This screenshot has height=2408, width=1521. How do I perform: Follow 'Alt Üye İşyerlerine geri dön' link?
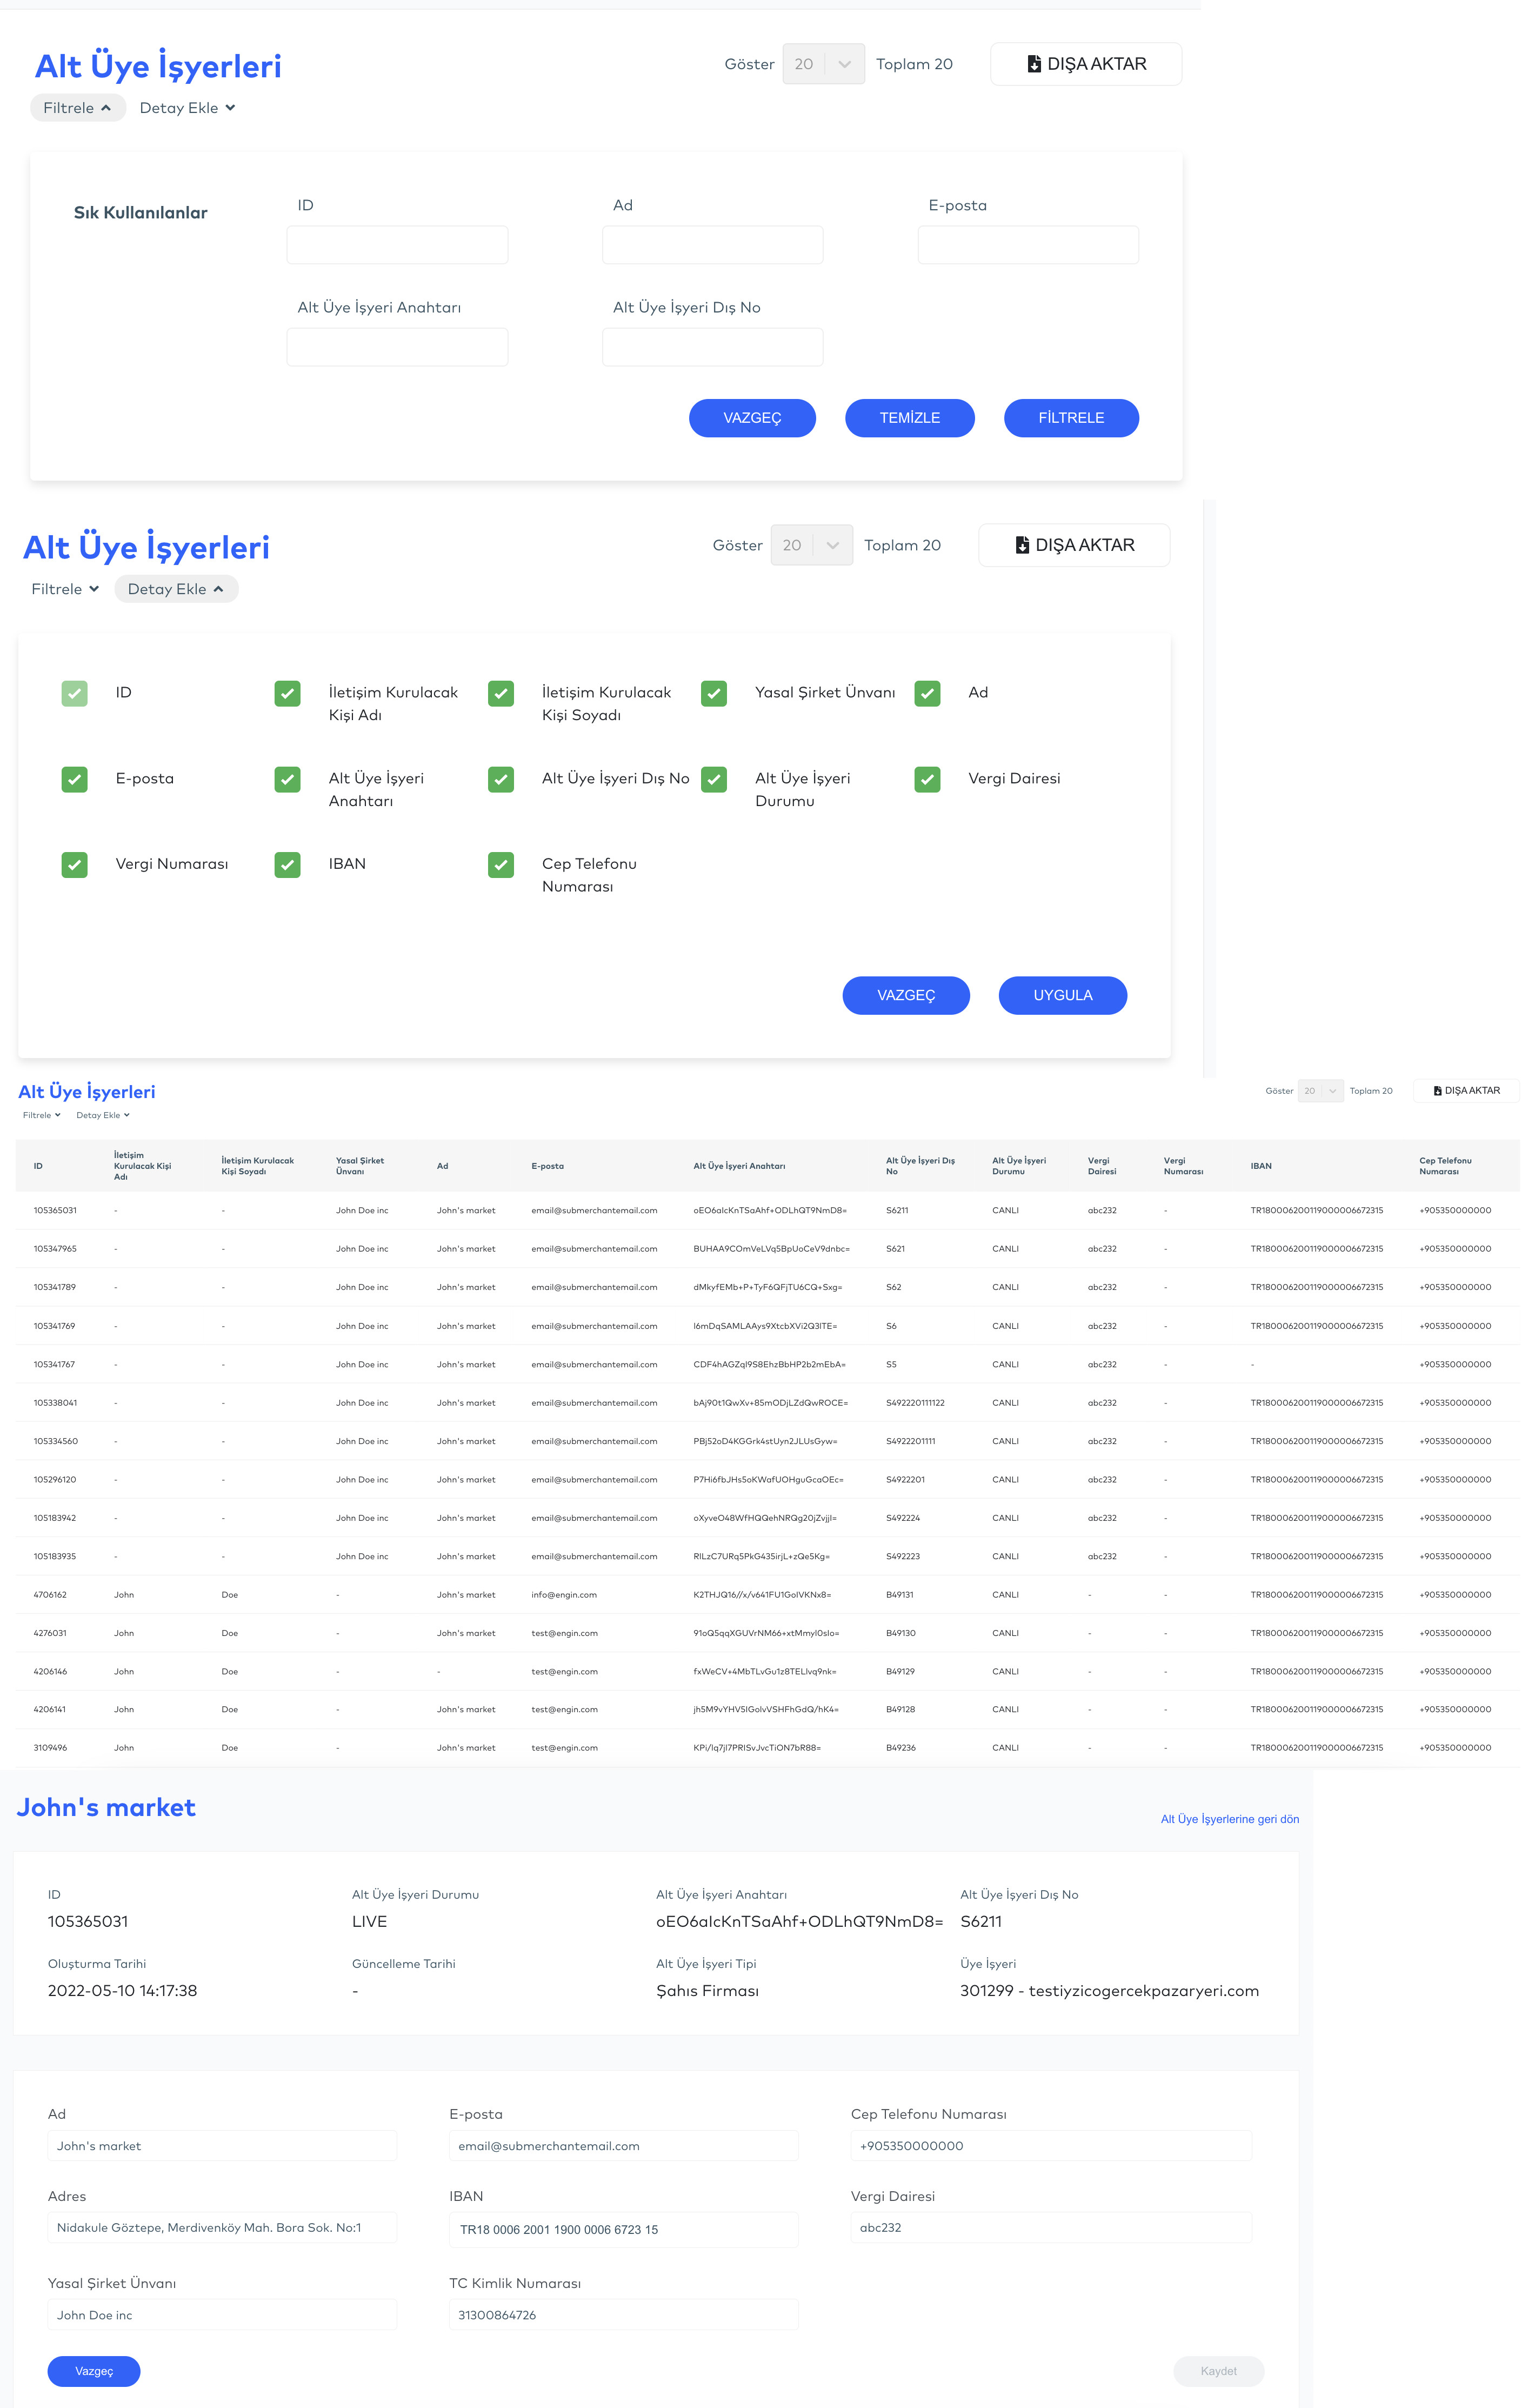1229,1819
